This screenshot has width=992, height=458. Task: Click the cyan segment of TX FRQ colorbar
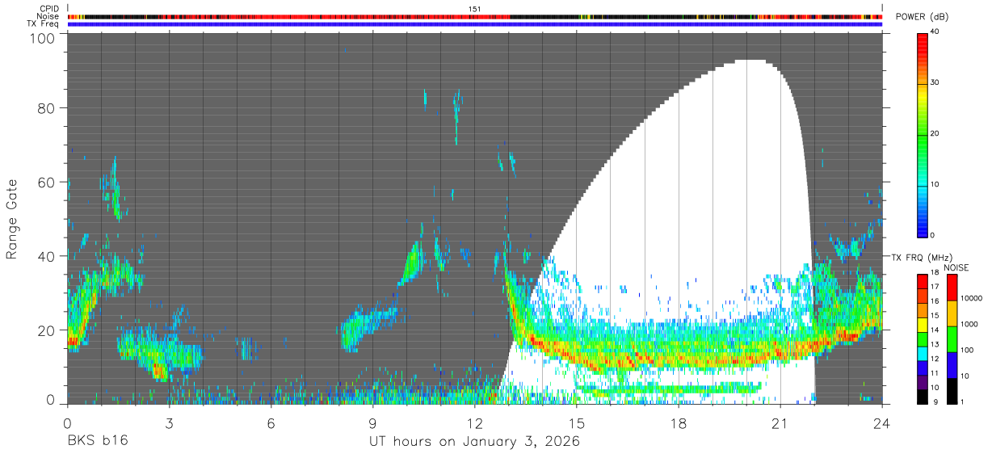(x=922, y=354)
